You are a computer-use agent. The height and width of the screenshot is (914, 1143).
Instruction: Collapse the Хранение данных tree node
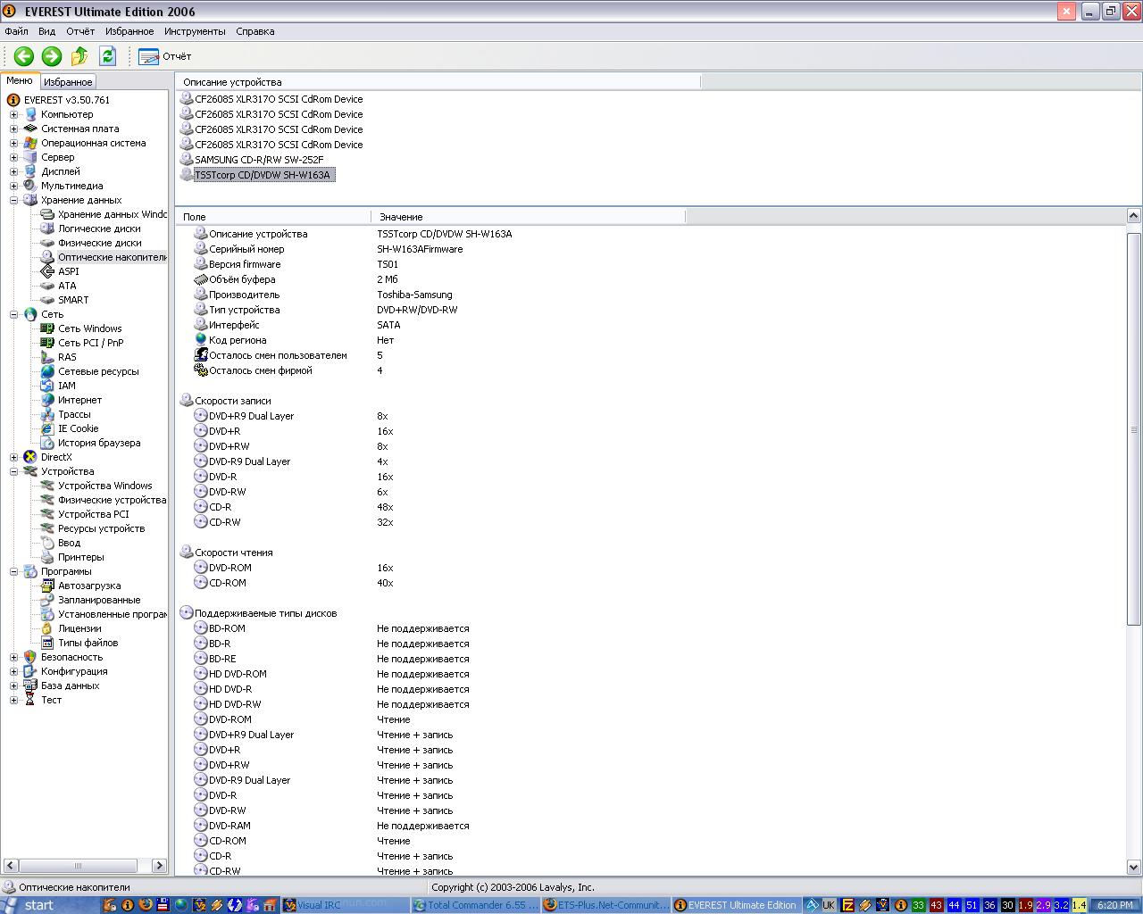(x=13, y=200)
